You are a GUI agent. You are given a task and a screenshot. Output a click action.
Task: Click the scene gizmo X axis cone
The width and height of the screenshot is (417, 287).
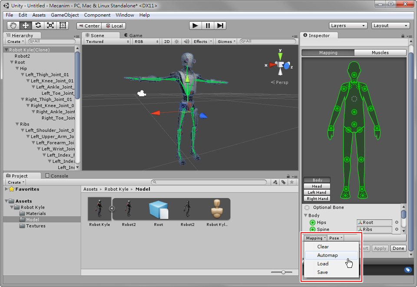(x=273, y=65)
